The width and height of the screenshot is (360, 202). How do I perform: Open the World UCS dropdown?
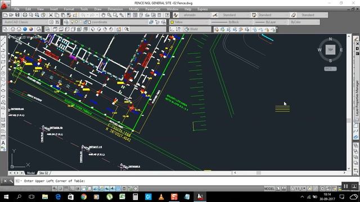197,29
